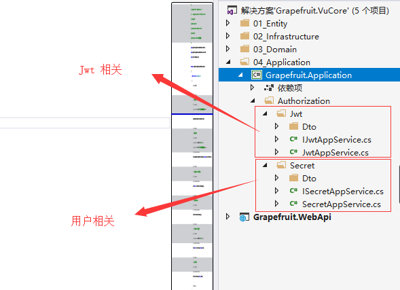Click the Authorization folder icon
This screenshot has height=290, width=400.
269,101
